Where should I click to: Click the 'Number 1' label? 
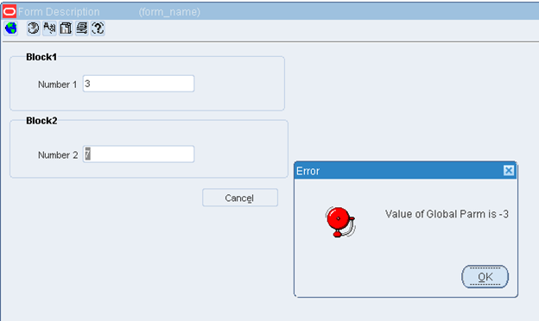point(57,85)
